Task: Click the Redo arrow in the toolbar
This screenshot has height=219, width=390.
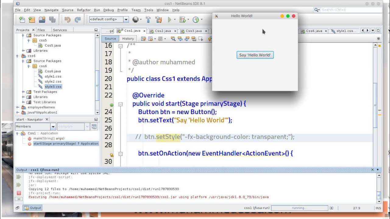Action: (x=78, y=19)
